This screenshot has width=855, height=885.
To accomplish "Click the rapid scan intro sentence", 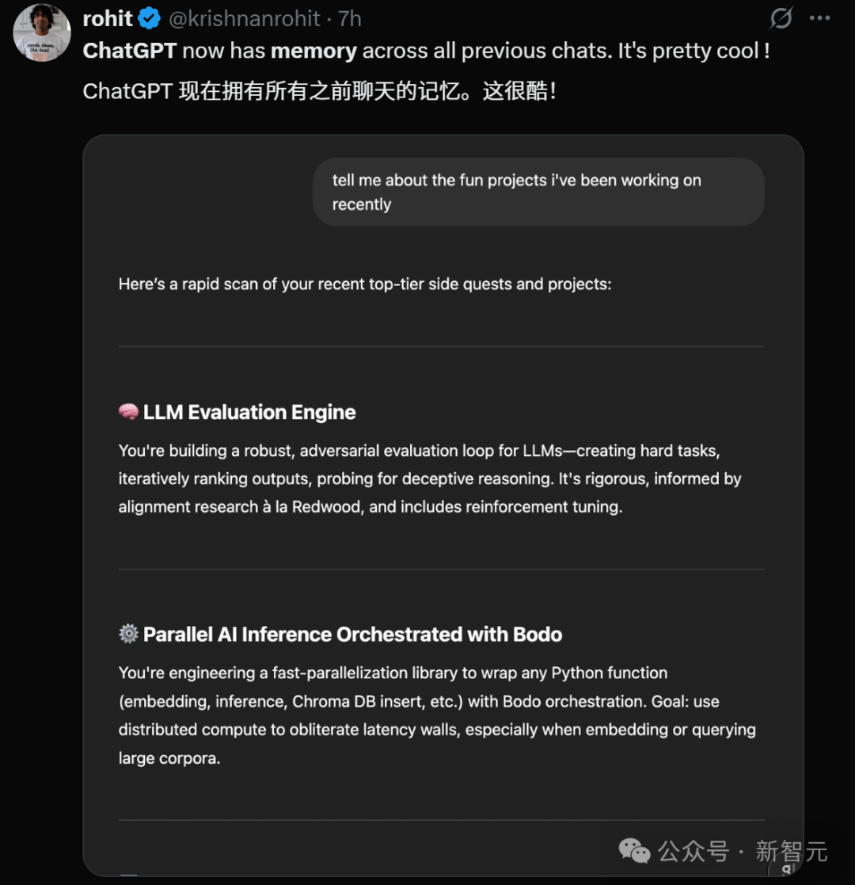I will pos(365,284).
